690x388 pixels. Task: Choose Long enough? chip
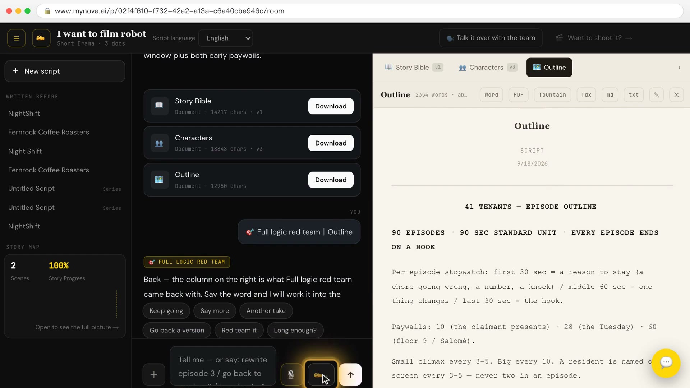click(x=295, y=330)
